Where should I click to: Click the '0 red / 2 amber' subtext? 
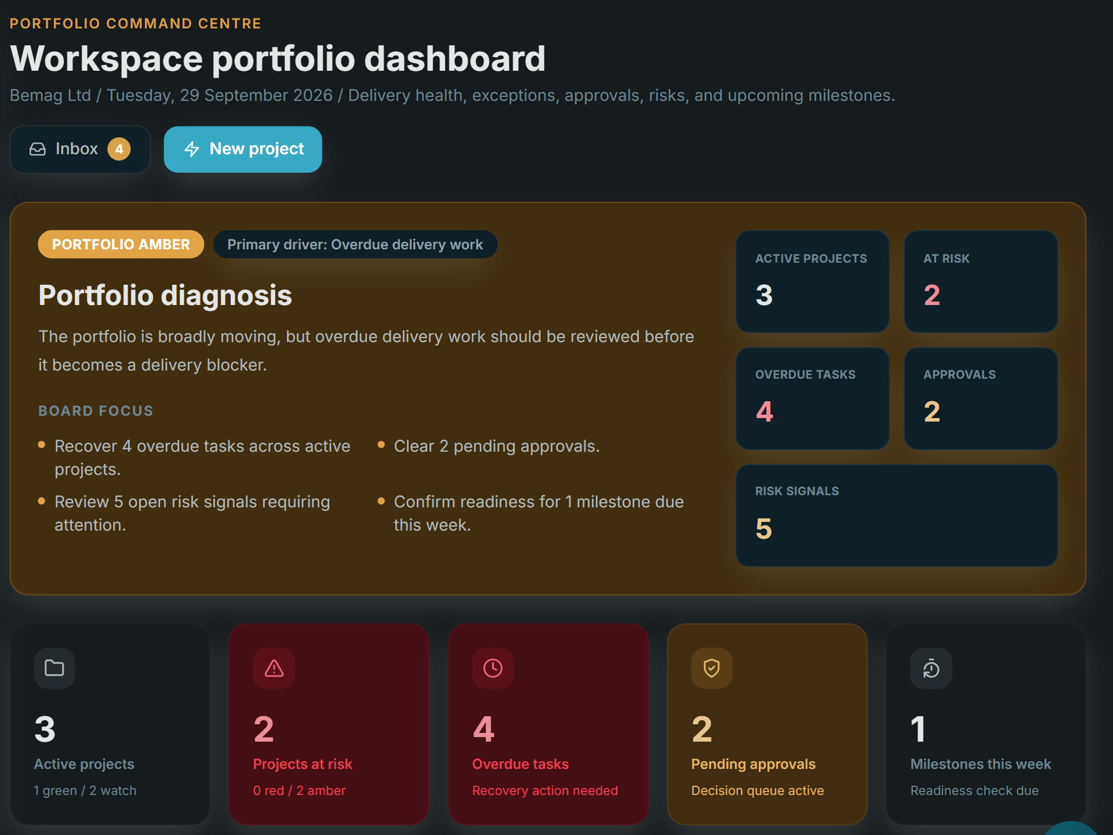click(299, 791)
